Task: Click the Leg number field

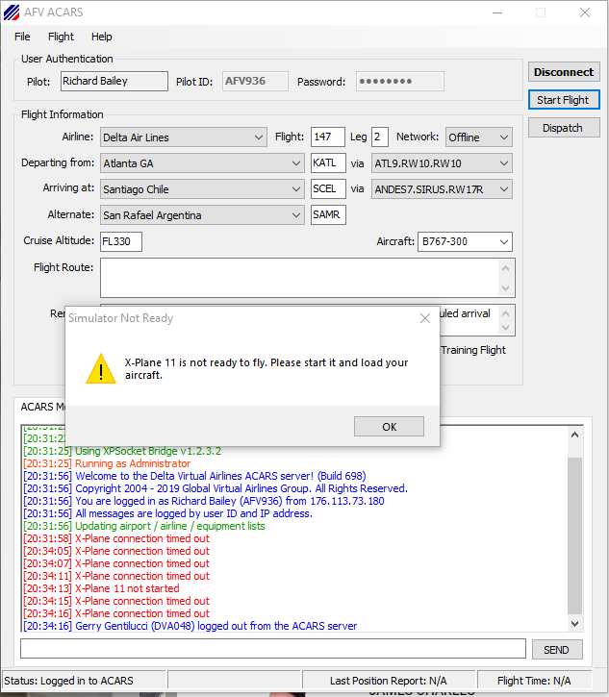Action: (380, 137)
